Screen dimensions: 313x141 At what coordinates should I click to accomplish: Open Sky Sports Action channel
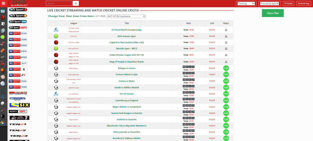tap(18, 57)
